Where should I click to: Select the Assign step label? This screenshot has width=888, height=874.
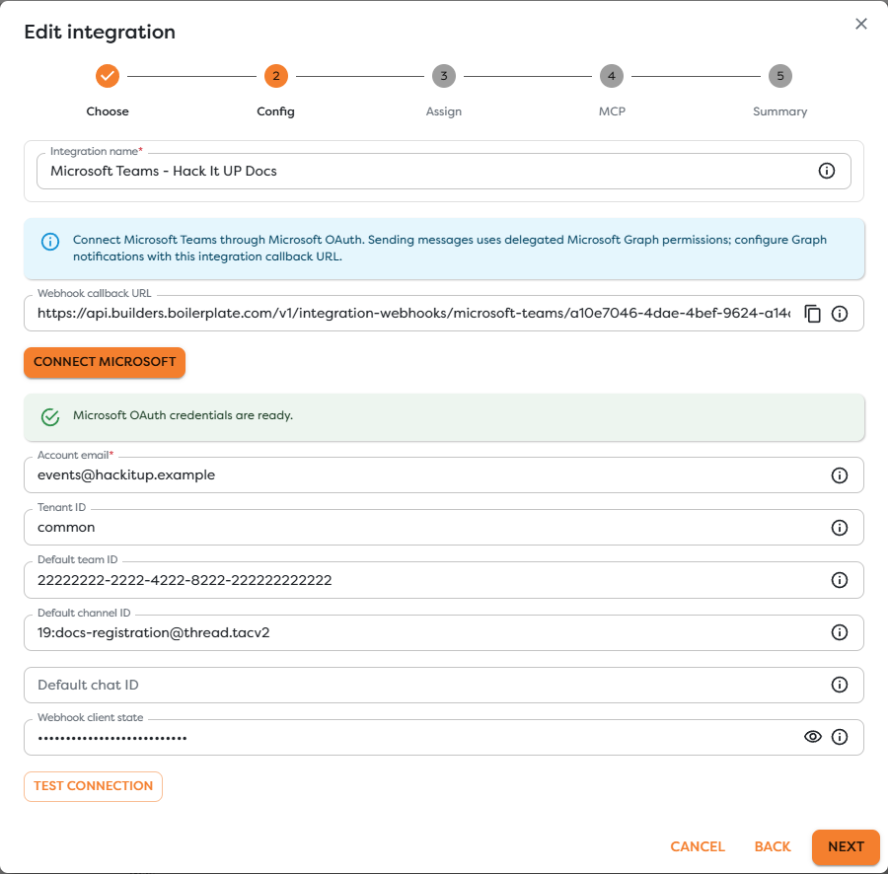click(444, 111)
